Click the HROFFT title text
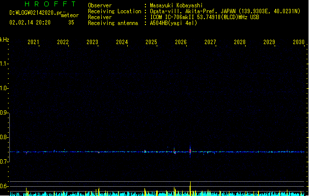Screen dimensions: 309x196 coord(51,4)
